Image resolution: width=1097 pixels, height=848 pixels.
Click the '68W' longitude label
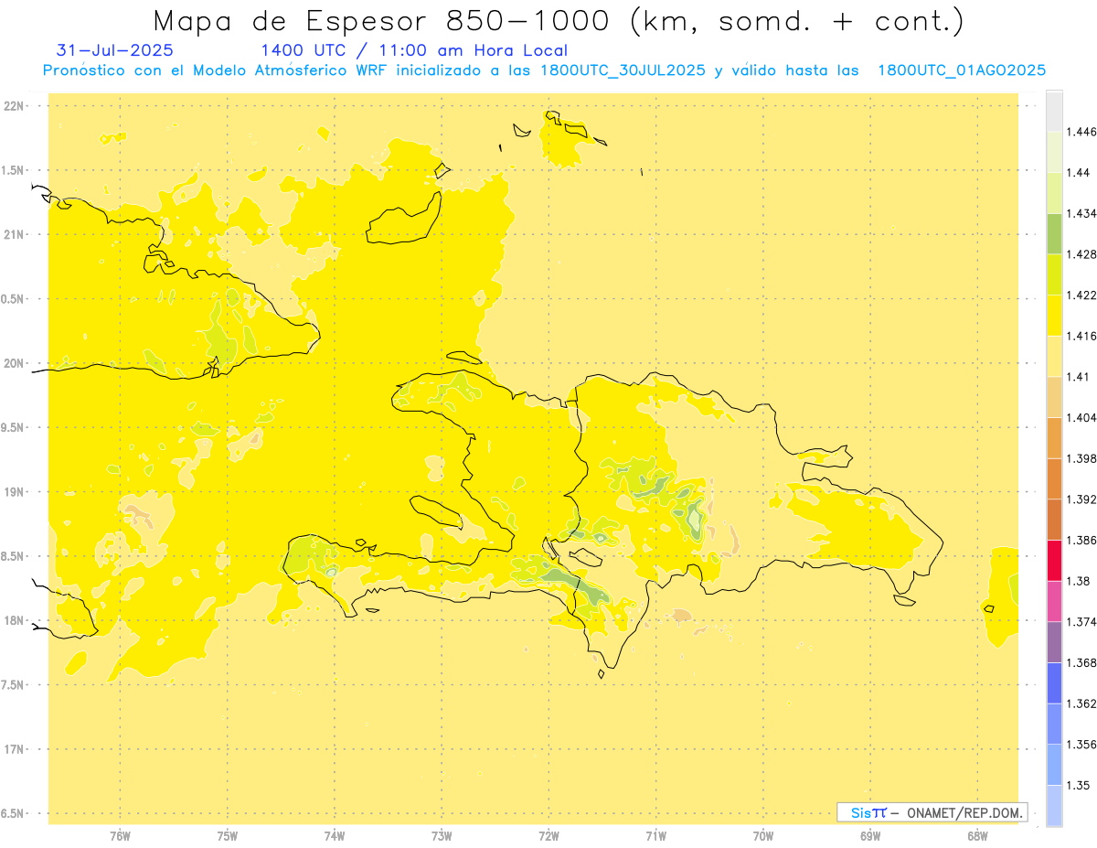click(x=977, y=836)
